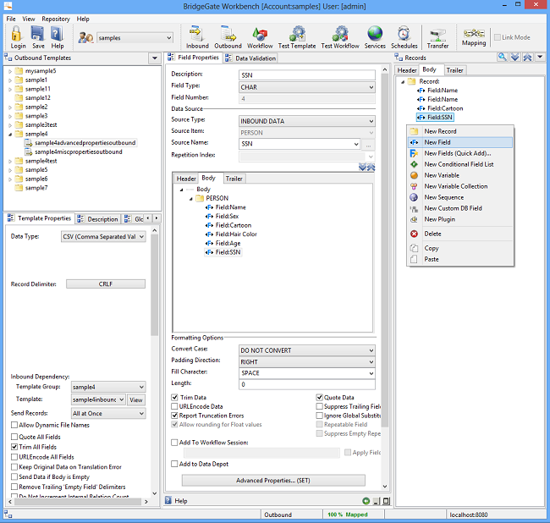Screen dimensions: 550x523
Task: Open the Source Type dropdown
Action: tap(307, 121)
